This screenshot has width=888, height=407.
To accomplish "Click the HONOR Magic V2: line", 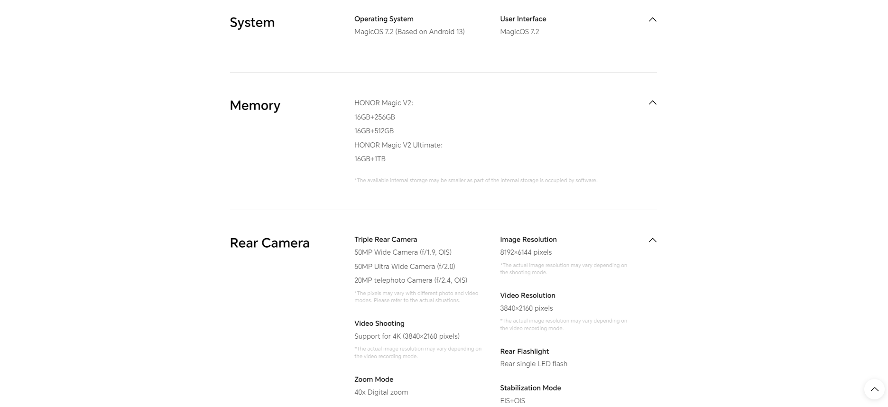I will [x=384, y=103].
